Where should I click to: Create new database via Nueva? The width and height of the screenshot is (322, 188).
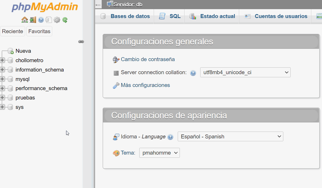pos(23,51)
